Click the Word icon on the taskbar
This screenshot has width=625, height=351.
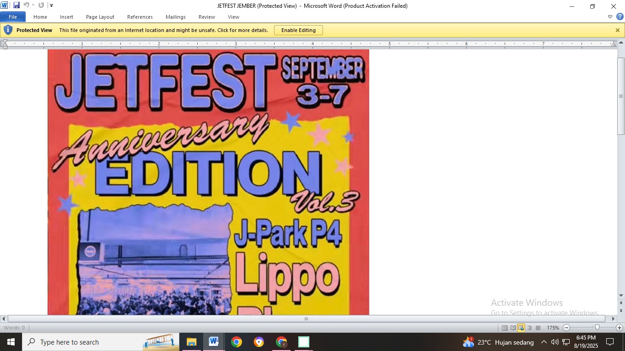[x=214, y=342]
